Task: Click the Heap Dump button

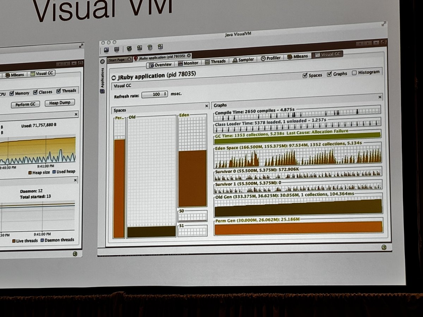Action: tap(60, 103)
